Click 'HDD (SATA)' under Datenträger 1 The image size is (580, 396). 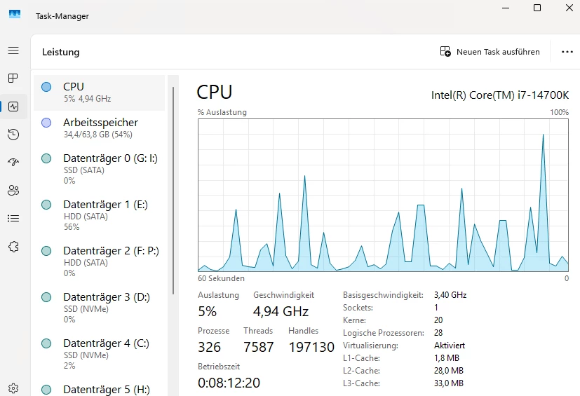click(x=86, y=217)
